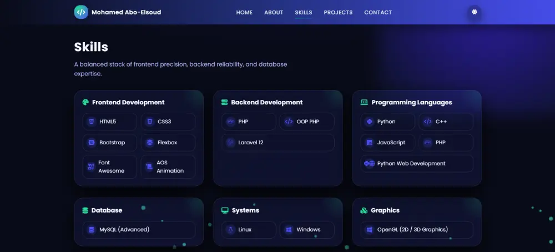The width and height of the screenshot is (555, 252).
Task: Click the PHP icon in Backend Development
Action: coord(231,122)
